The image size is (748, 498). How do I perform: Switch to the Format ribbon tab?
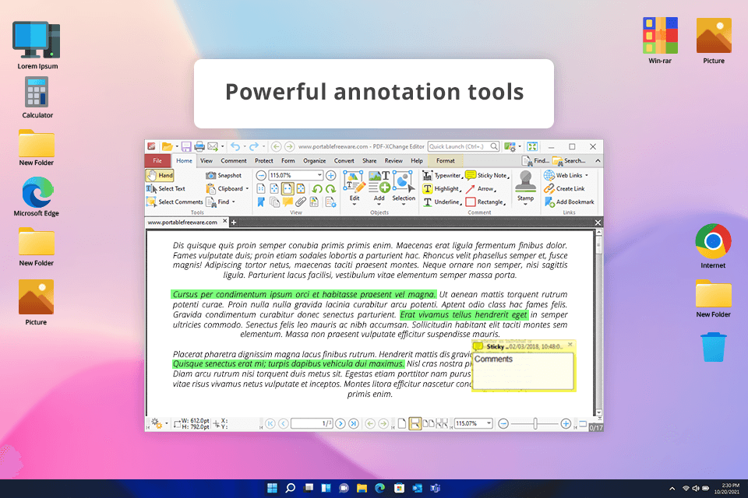(x=445, y=161)
